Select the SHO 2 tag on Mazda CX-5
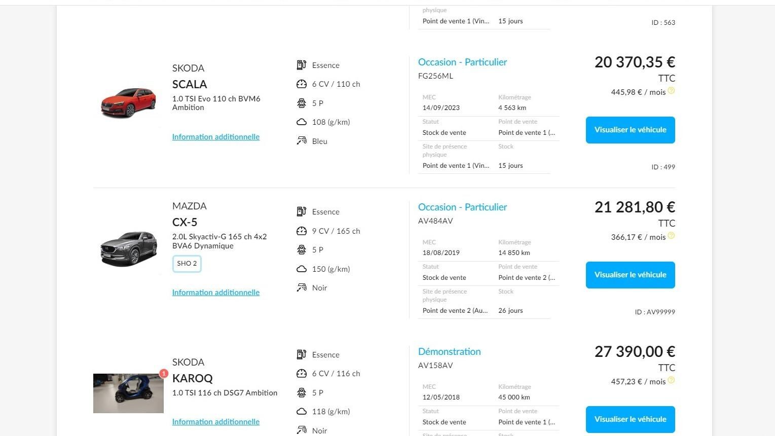The width and height of the screenshot is (775, 436). [x=187, y=264]
